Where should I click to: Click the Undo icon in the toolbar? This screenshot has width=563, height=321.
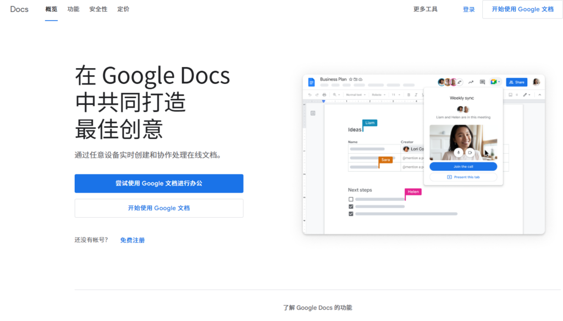311,94
